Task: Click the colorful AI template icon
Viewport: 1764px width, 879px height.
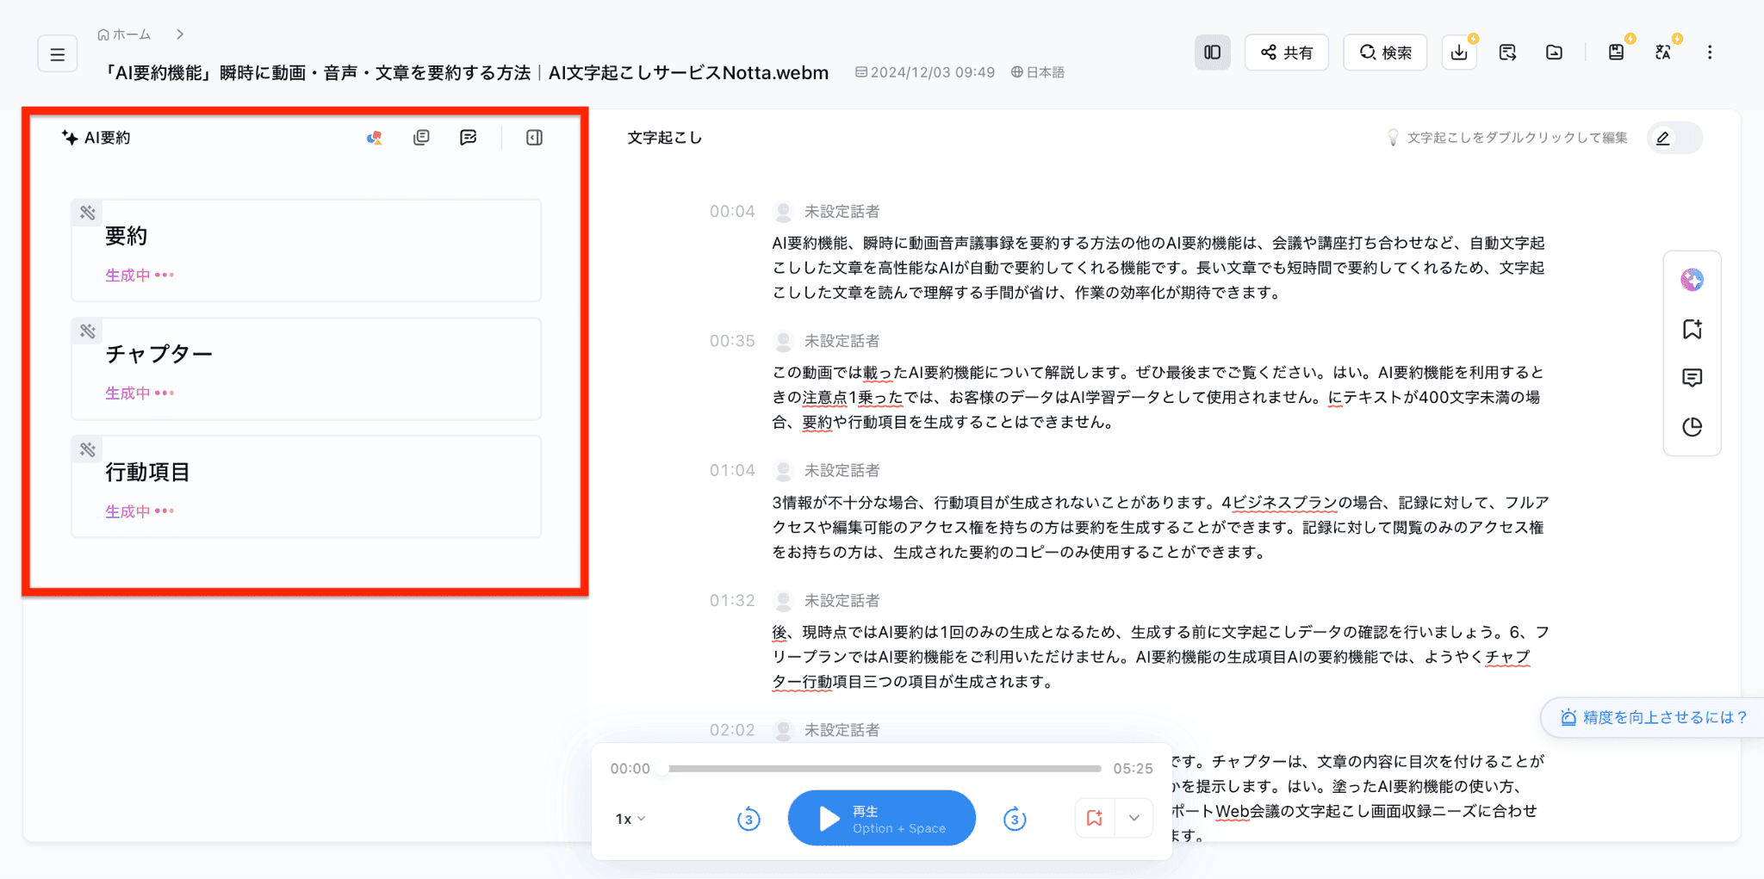Action: [x=374, y=138]
